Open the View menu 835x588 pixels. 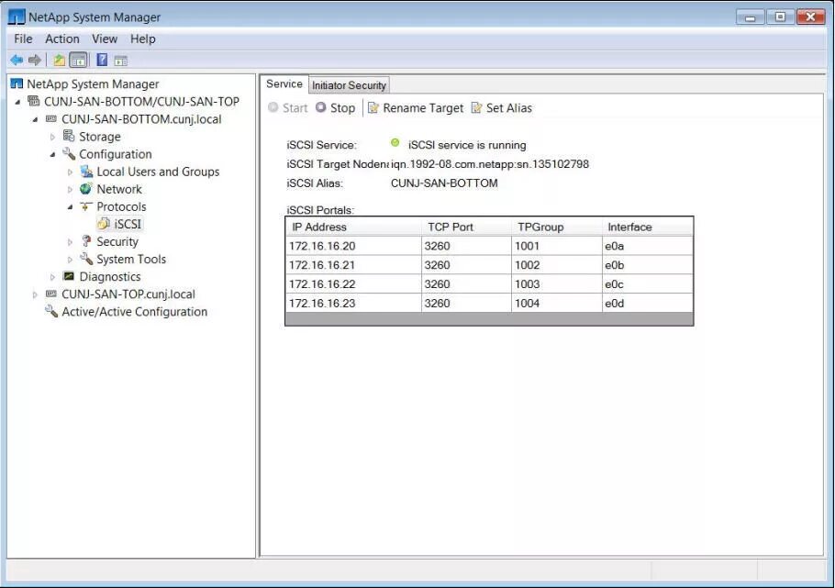(105, 39)
